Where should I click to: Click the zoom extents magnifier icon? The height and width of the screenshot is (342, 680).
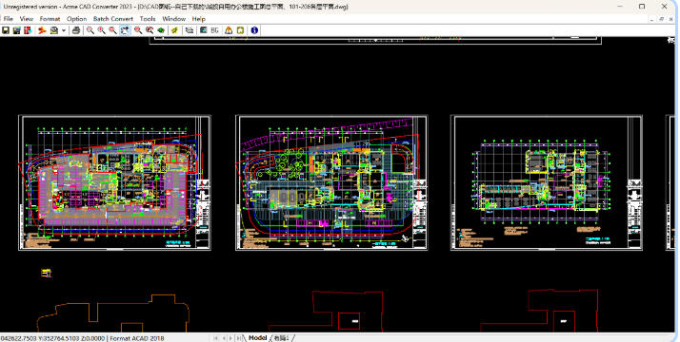150,30
